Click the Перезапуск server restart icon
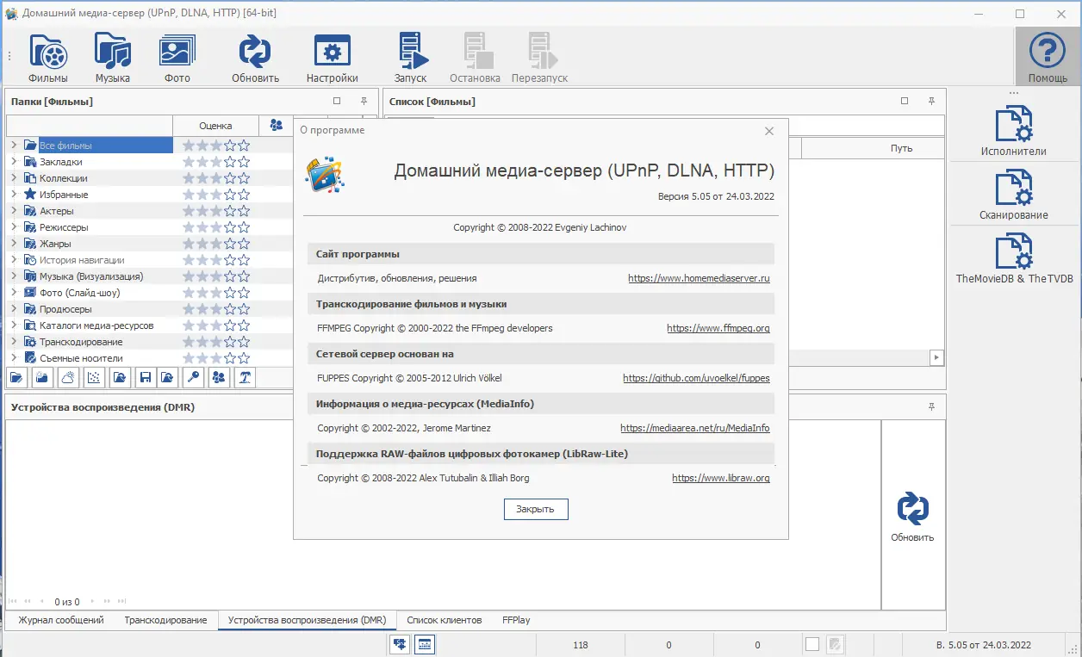 click(x=539, y=57)
